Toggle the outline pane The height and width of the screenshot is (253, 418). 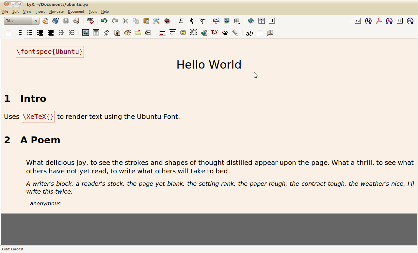pos(251,21)
